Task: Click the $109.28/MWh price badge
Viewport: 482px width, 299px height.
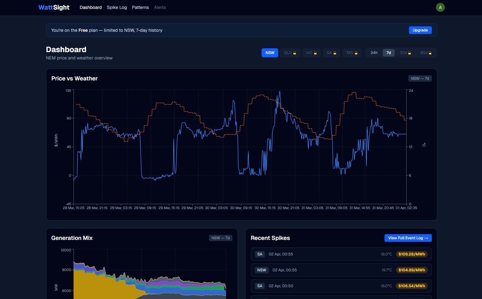Action: click(x=412, y=254)
